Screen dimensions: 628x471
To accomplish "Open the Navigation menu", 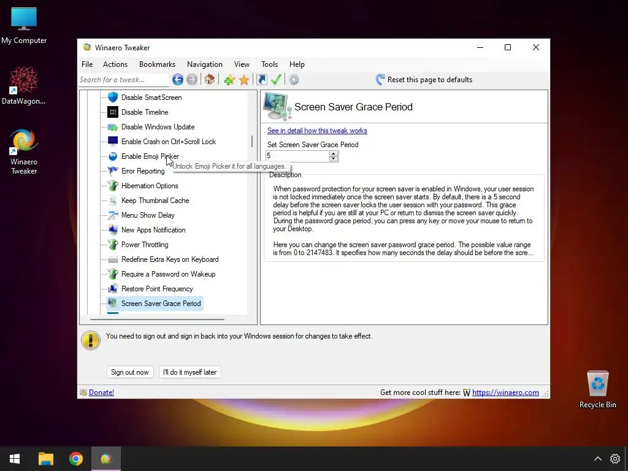I will [204, 64].
